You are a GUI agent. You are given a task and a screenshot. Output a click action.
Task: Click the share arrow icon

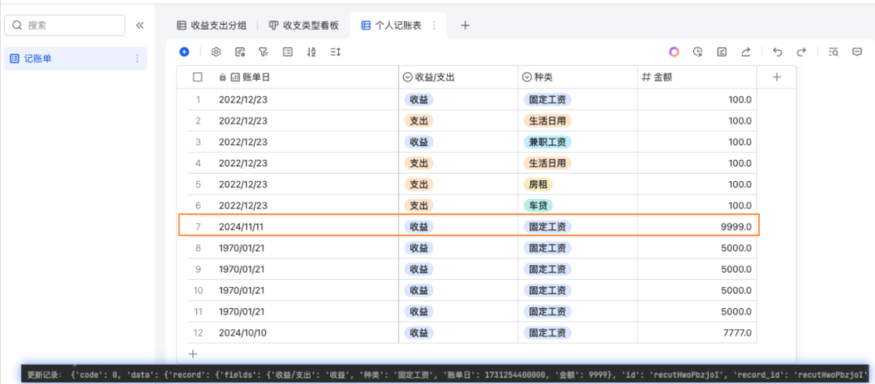(746, 51)
